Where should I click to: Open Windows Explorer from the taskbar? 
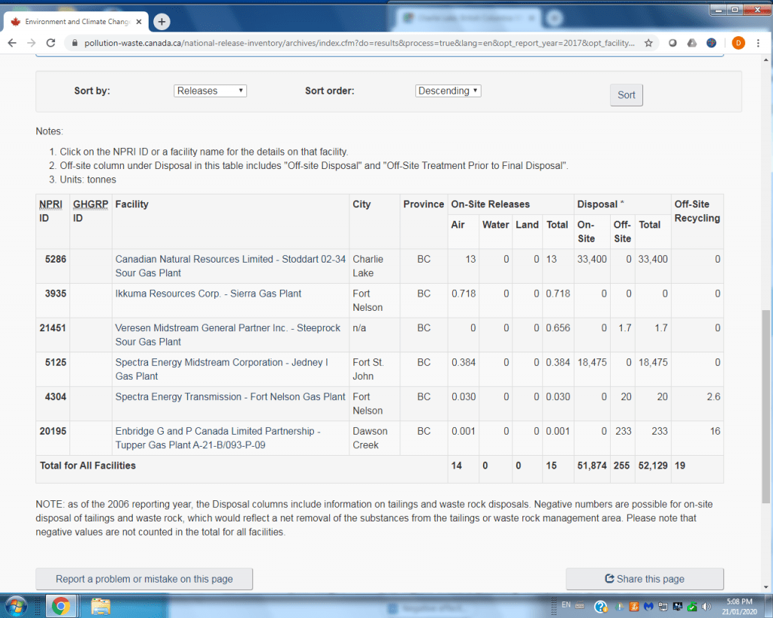(x=101, y=605)
